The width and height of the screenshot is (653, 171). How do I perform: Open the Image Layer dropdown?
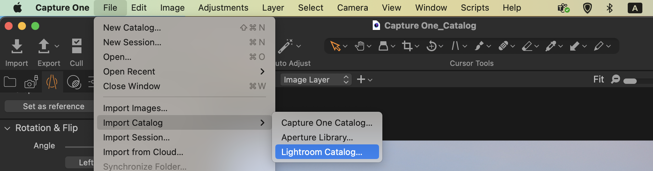pos(316,80)
